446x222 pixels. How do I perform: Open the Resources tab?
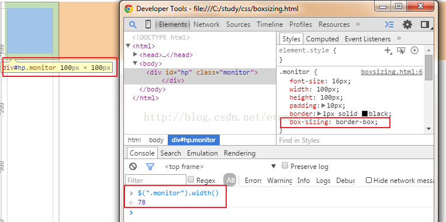[x=334, y=24]
